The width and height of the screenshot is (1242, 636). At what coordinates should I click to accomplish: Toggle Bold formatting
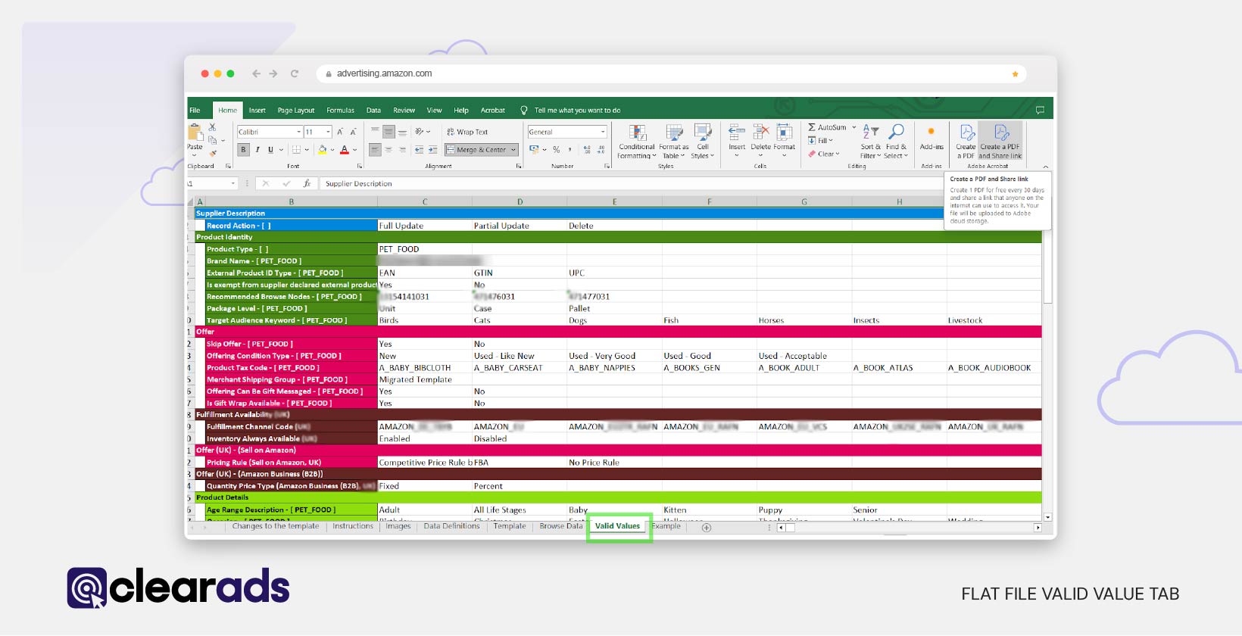(243, 150)
